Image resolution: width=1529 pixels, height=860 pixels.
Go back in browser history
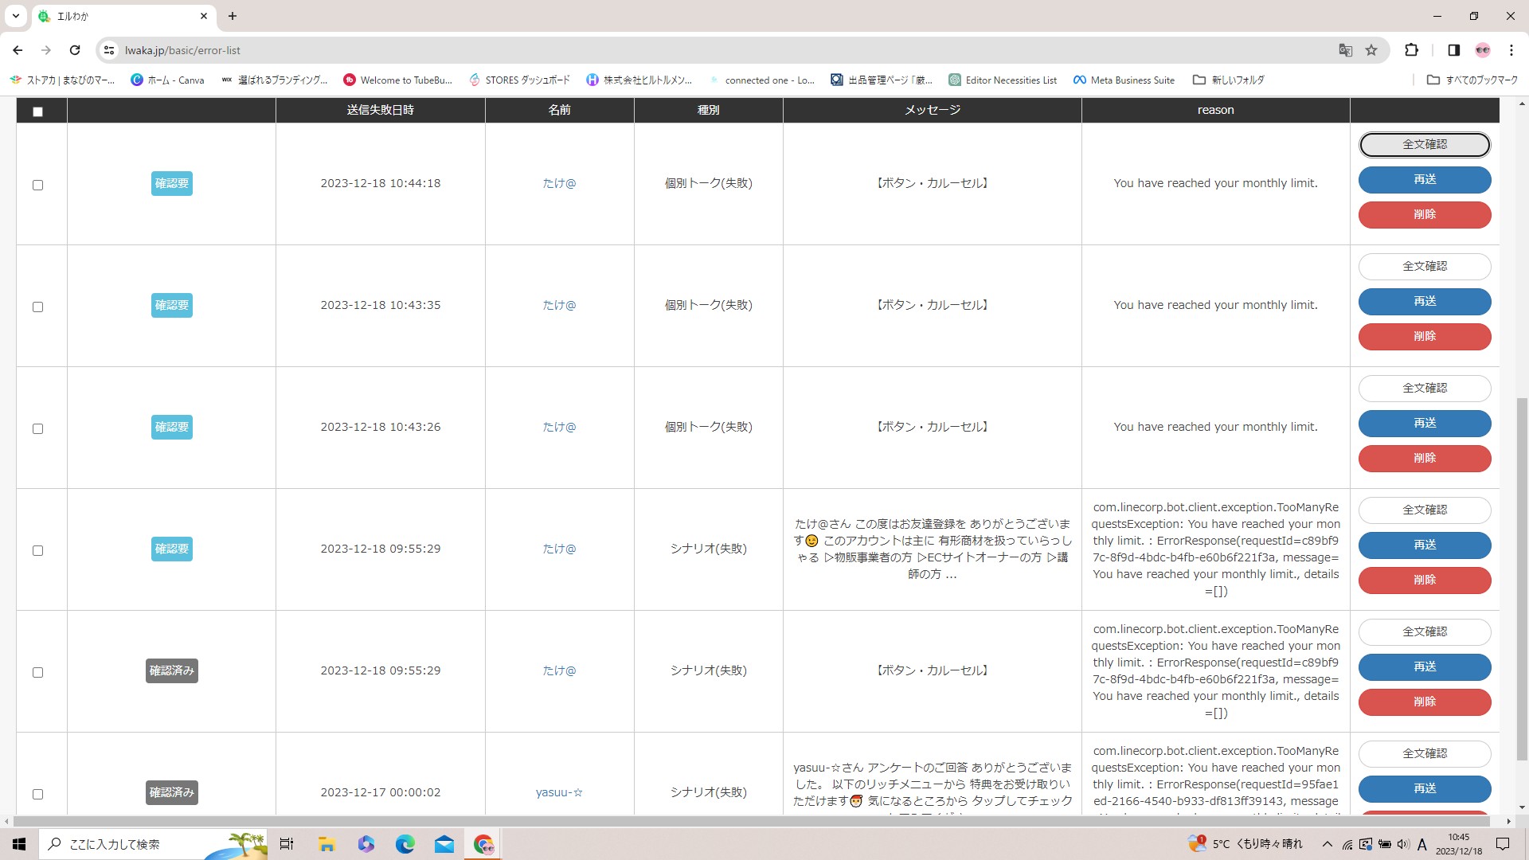18,50
